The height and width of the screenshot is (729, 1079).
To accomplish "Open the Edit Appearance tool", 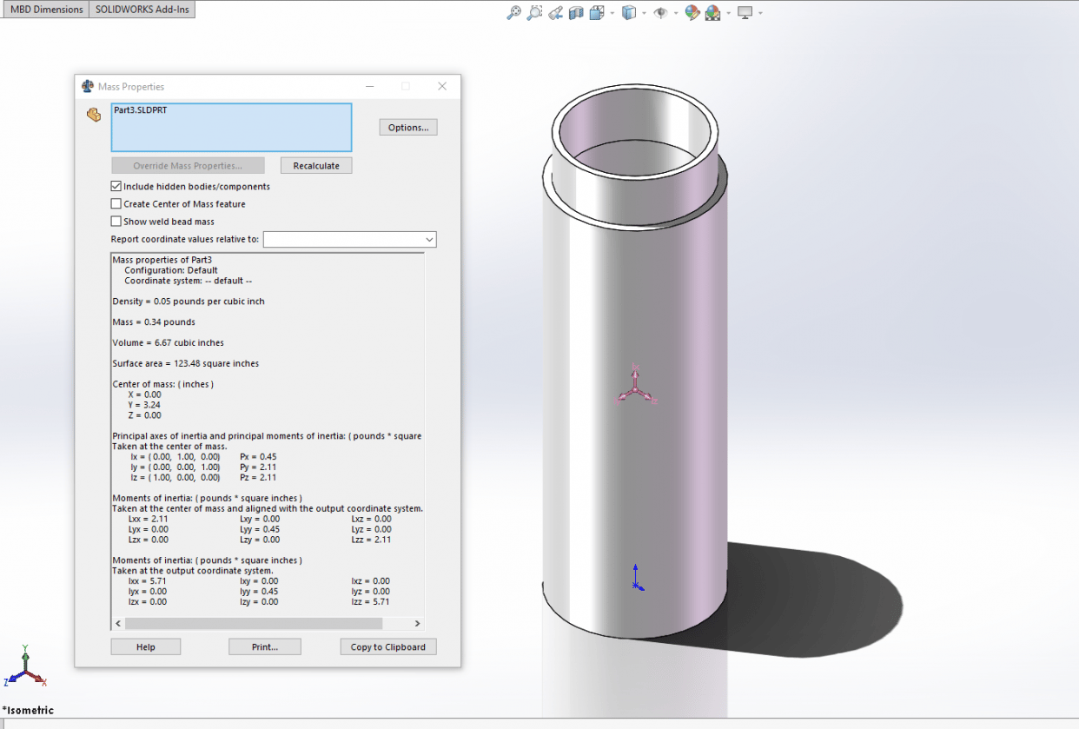I will point(692,12).
